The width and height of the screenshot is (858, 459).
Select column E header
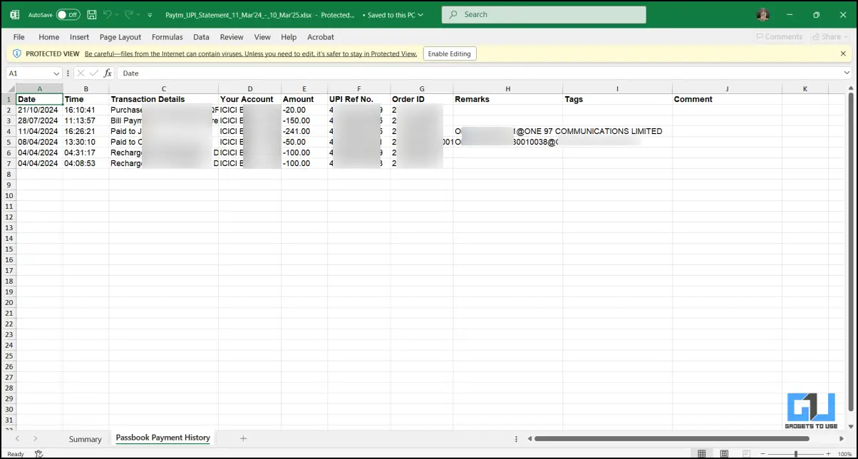click(304, 88)
